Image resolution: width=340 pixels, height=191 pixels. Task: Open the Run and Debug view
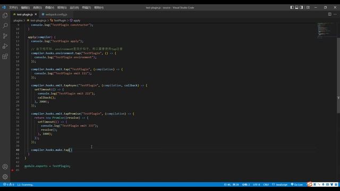tap(5, 46)
